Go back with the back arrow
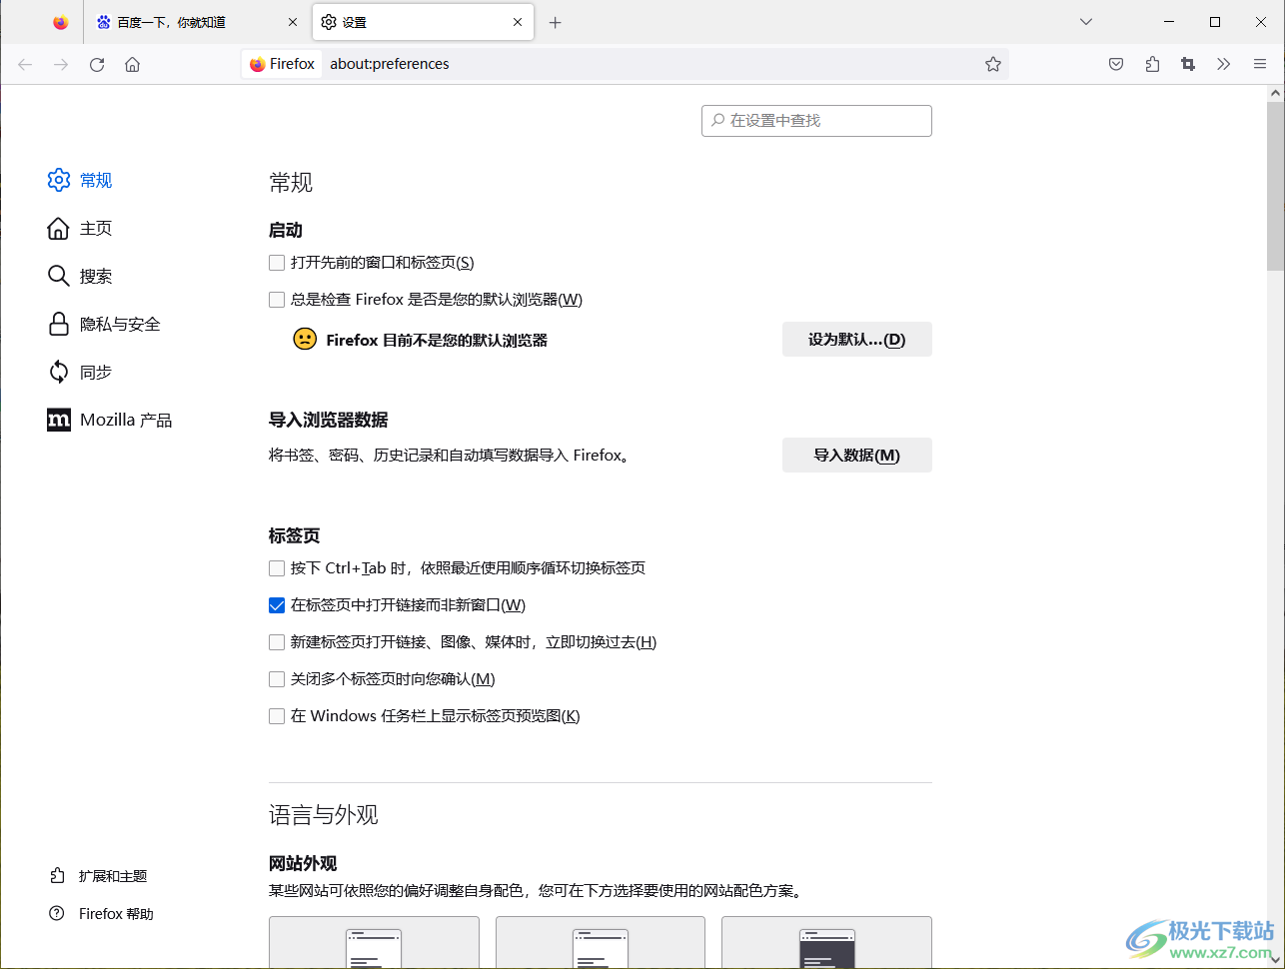Viewport: 1285px width, 969px height. coord(25,64)
